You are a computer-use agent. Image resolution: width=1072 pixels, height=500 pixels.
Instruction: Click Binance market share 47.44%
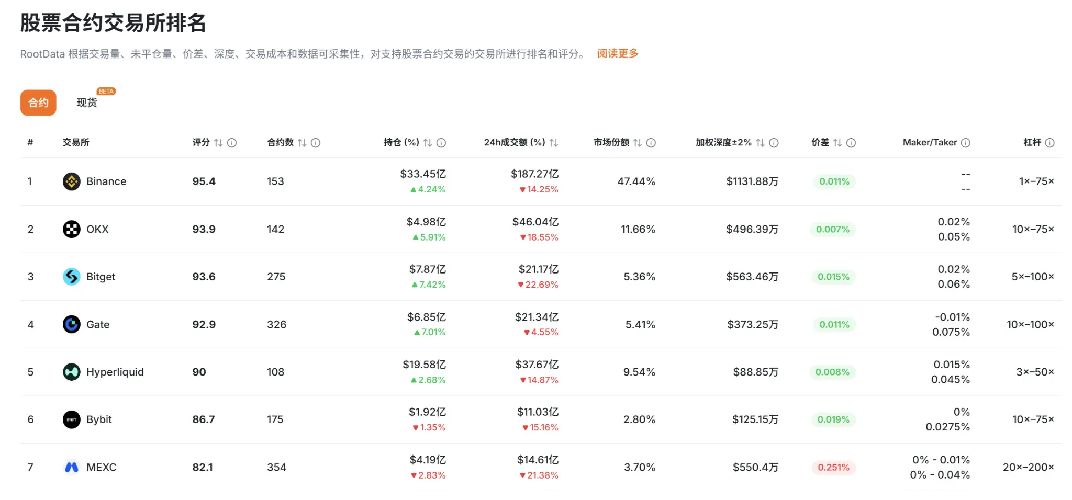[x=636, y=181]
